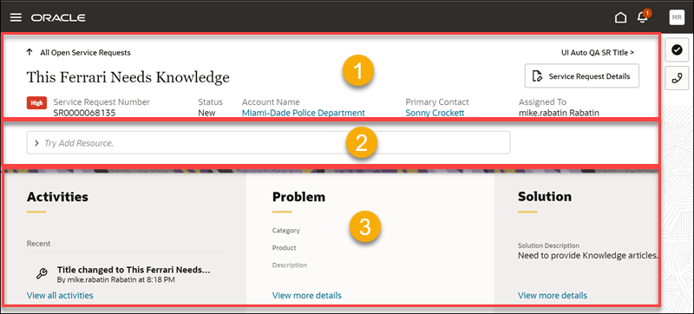Open Sonny Crockett contact link
Viewport: 694px width, 314px height.
[x=435, y=113]
